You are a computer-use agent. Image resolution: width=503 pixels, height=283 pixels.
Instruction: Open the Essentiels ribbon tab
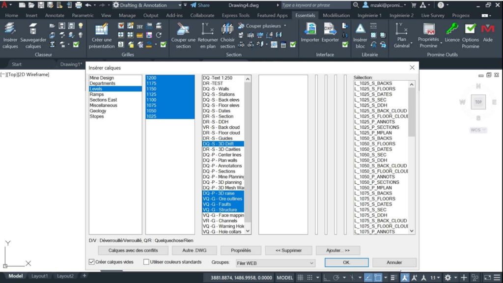pyautogui.click(x=305, y=15)
